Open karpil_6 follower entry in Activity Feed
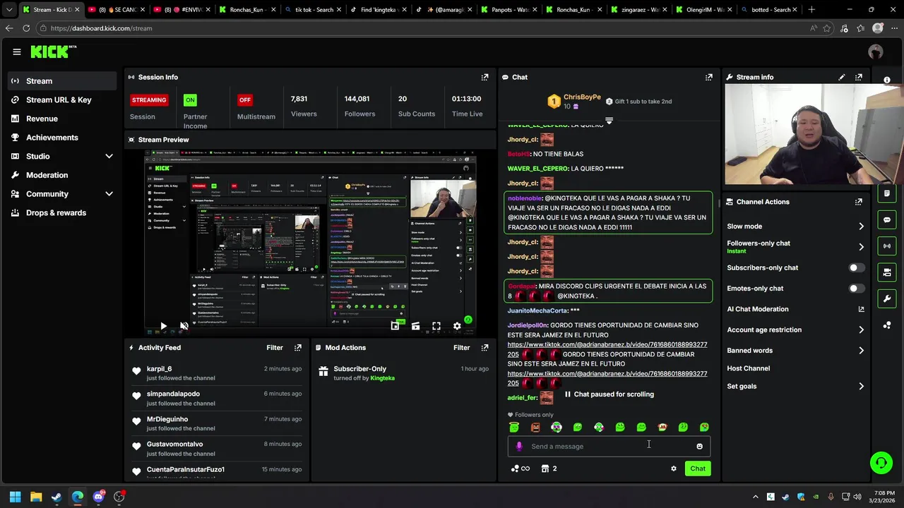 [x=217, y=373]
